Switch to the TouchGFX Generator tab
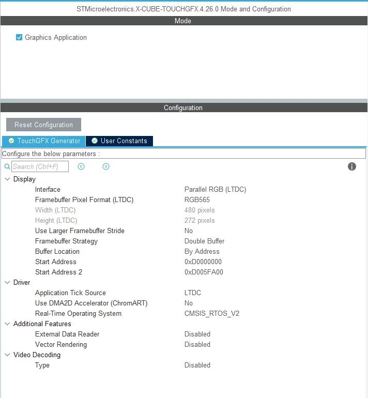This screenshot has height=398, width=368. click(43, 141)
